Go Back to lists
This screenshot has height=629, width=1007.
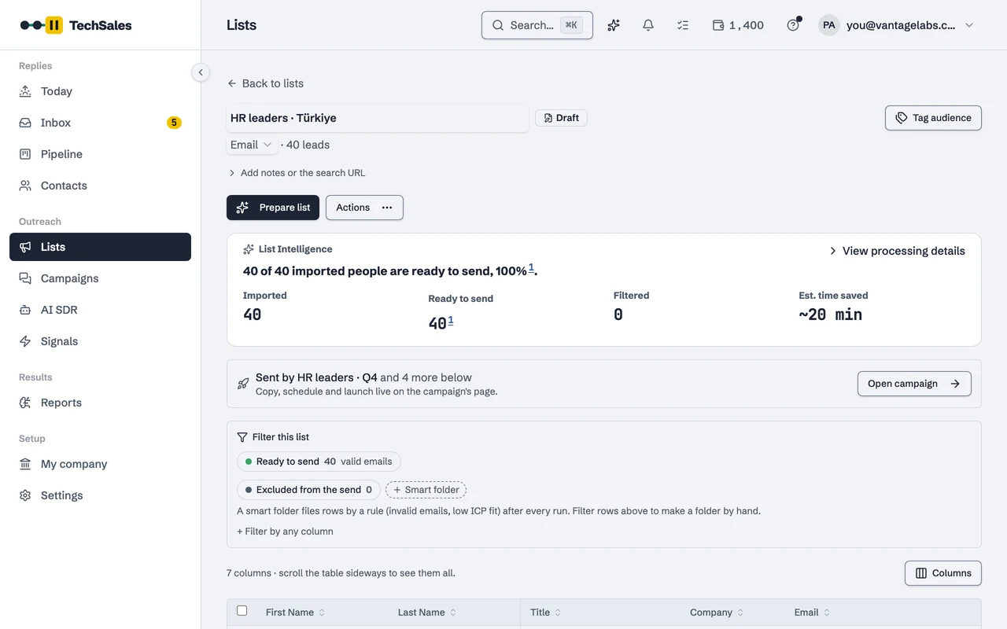[x=265, y=83]
